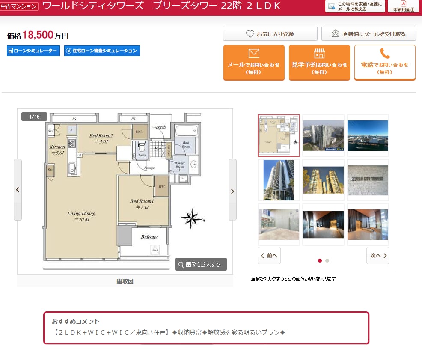Image resolution: width=422 pixels, height=350 pixels.
Task: Click the PDF icon for print screen
Action: click(404, 3)
